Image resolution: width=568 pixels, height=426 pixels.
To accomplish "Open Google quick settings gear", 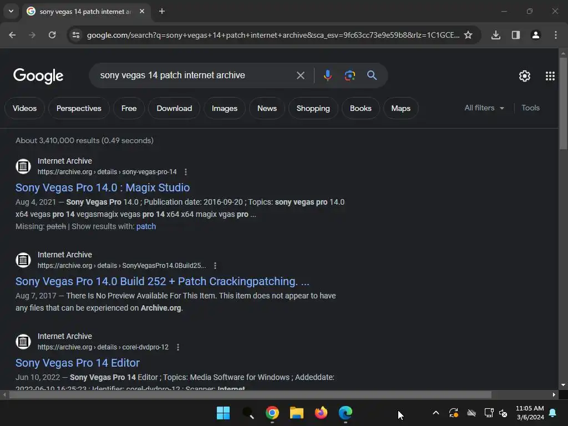I will [x=525, y=76].
